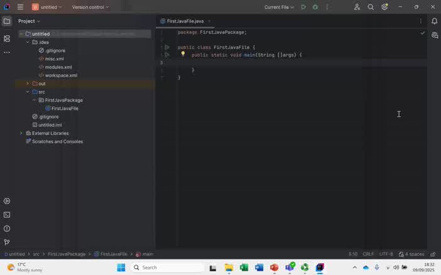Open the Version control dropdown

[x=90, y=7]
